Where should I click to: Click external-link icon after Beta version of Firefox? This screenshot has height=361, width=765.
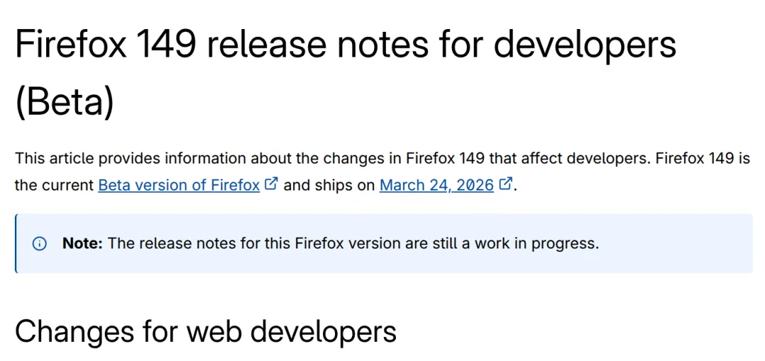271,184
